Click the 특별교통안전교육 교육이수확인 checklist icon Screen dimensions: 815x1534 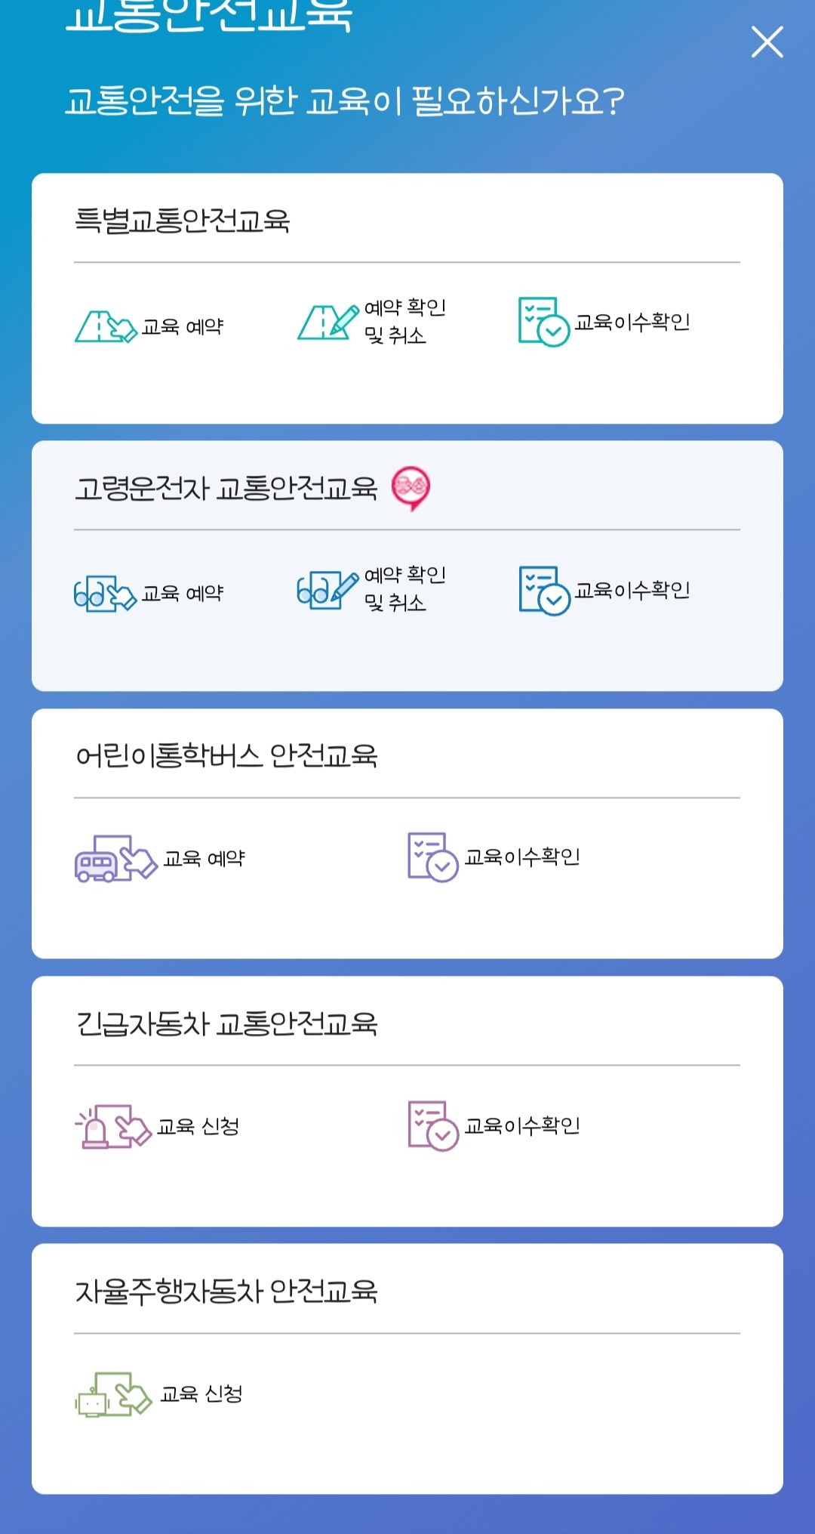coord(543,322)
